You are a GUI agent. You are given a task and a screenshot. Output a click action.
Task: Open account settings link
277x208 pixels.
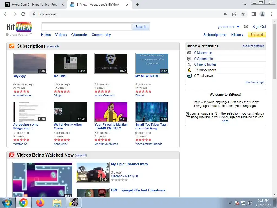253,46
